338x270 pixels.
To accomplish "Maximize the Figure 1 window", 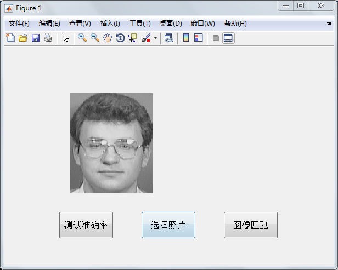I will (301, 6).
